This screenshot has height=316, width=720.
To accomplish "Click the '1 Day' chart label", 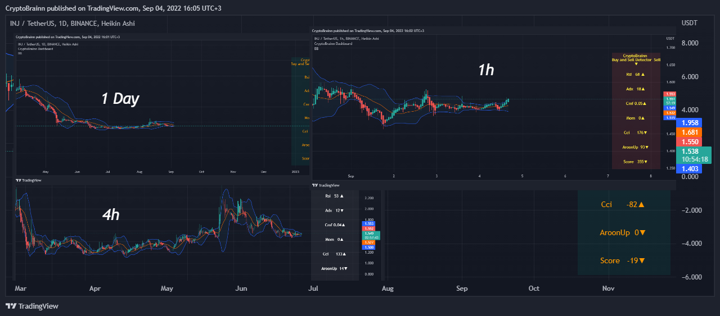I will [x=120, y=99].
